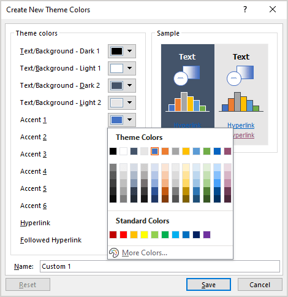The image size is (288, 297).
Task: Choose the darkest orange shade in tint grid
Action: coord(165,199)
